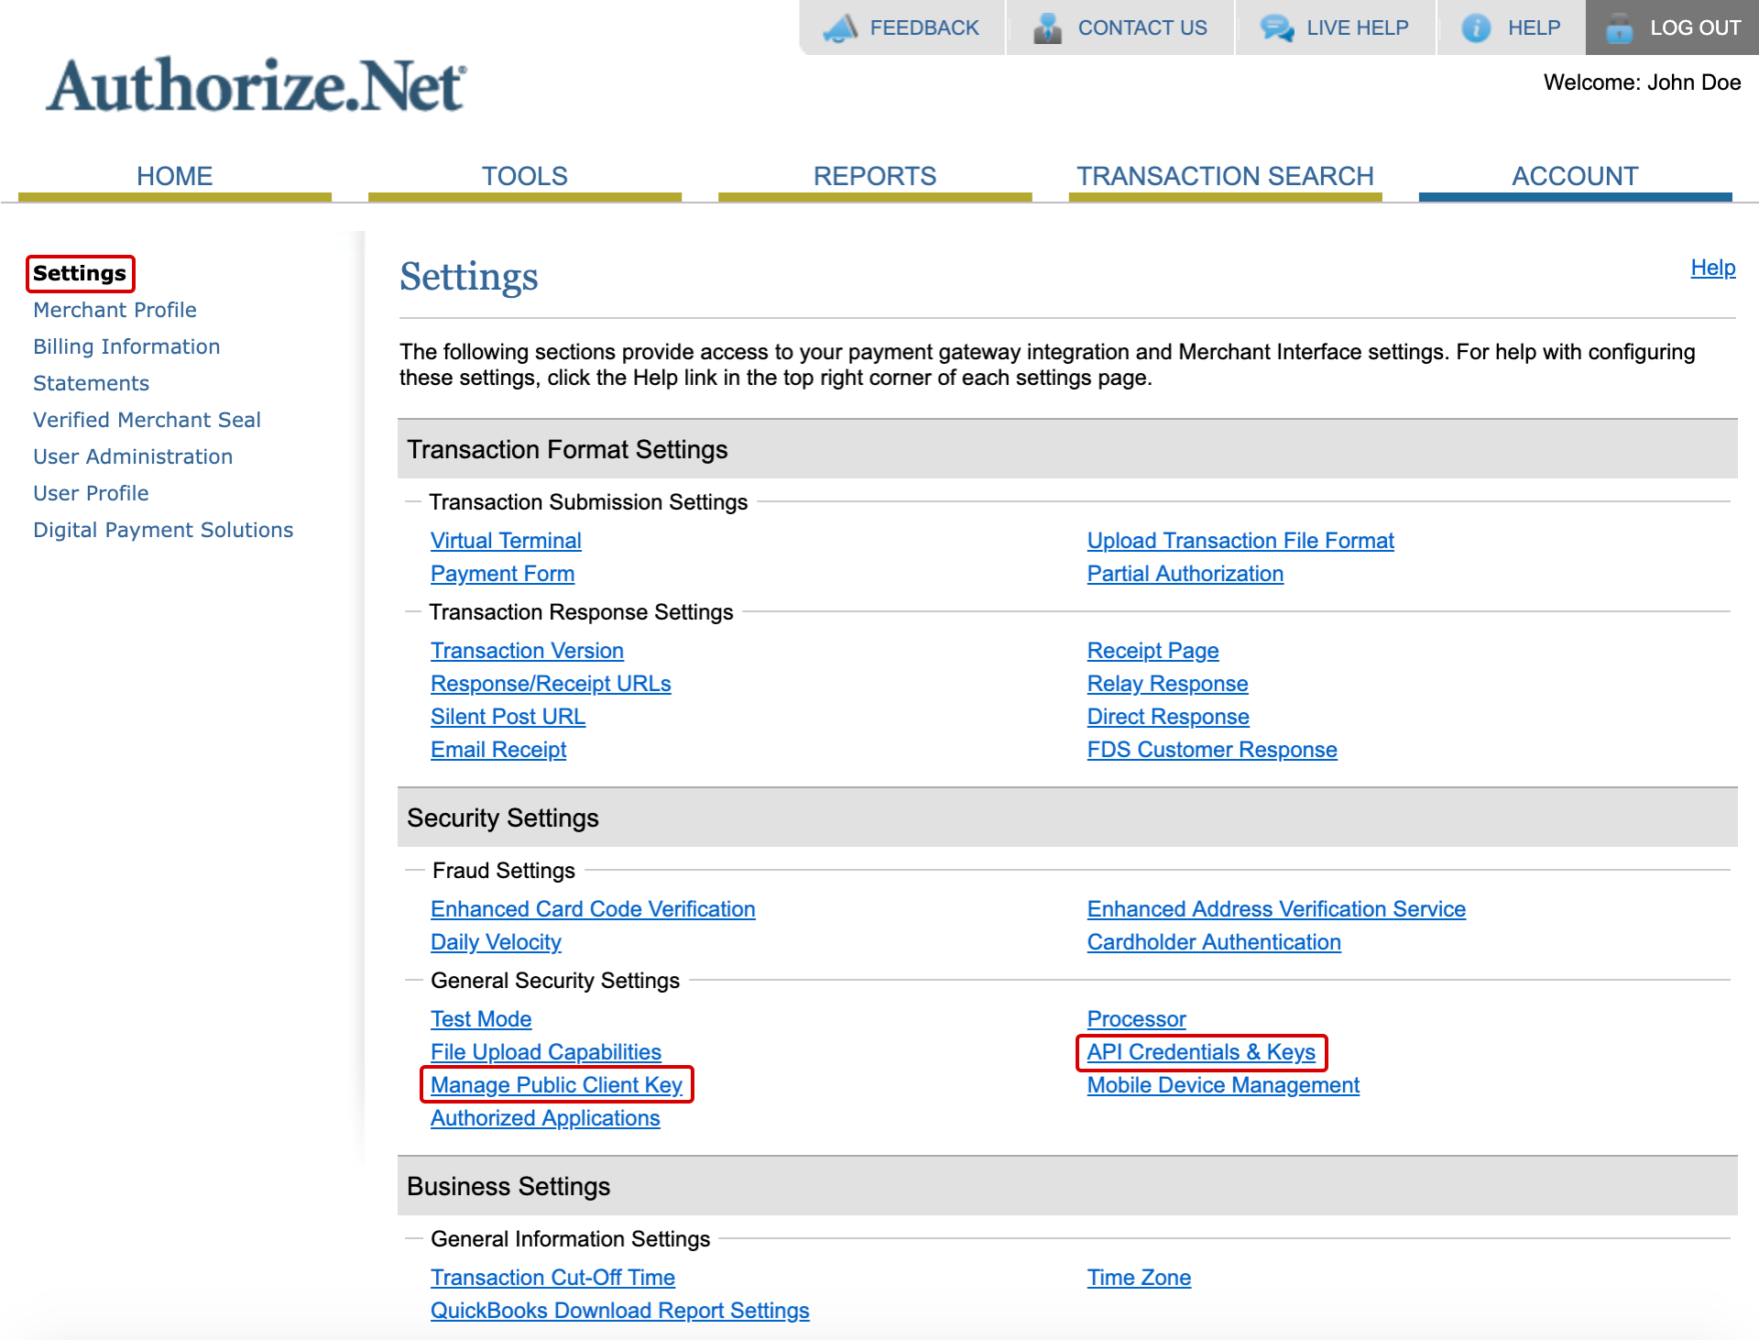Image resolution: width=1759 pixels, height=1340 pixels.
Task: Click the Authorize.Net logo
Action: click(x=255, y=87)
